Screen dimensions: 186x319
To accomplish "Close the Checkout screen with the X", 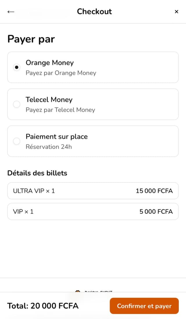I will coord(176,12).
